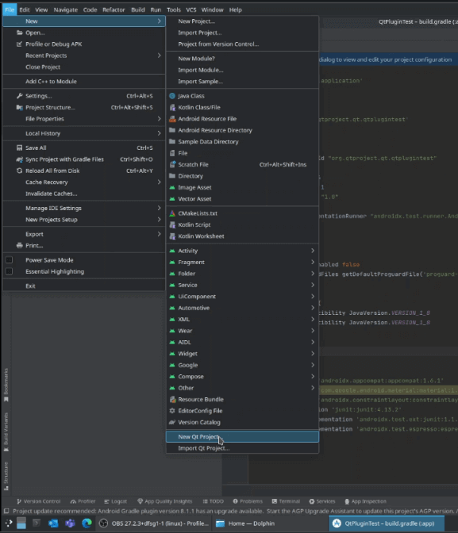Click the Outlook taskbar icon

[53, 523]
